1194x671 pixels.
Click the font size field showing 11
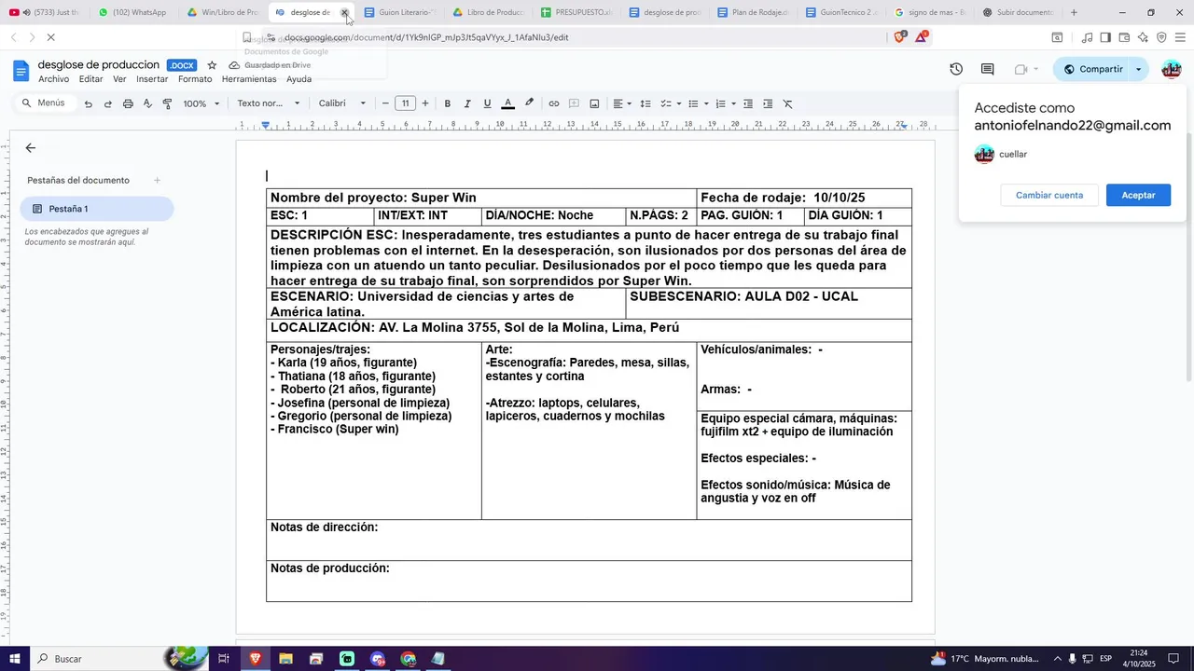click(405, 103)
